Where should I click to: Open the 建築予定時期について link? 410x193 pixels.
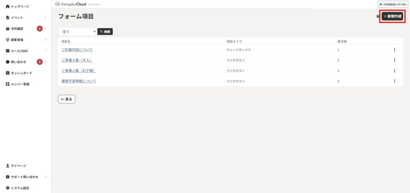(79, 81)
